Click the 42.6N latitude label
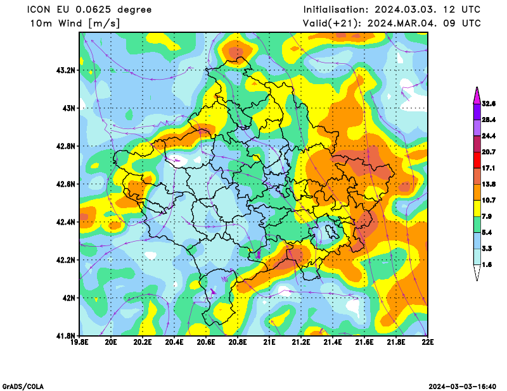 (66, 184)
